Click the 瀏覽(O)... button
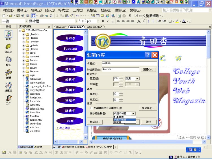 click(x=149, y=69)
